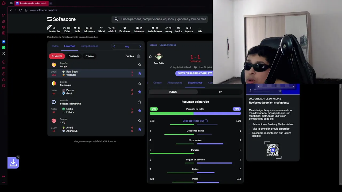Click VISTA DE PÁGINA COMPLETA button
The image size is (342, 192).
tap(194, 73)
